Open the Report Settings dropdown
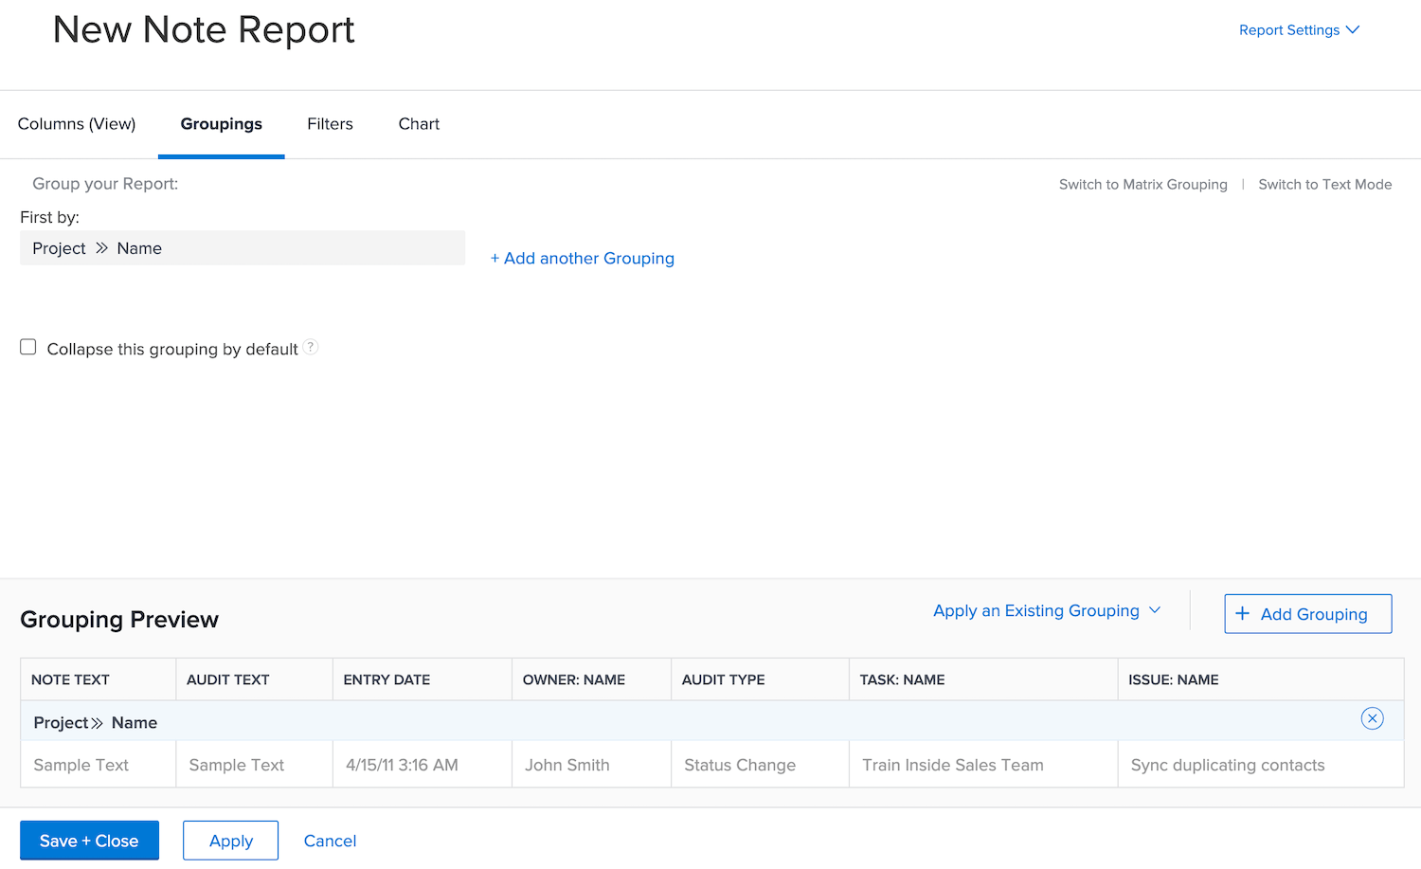 1288,29
